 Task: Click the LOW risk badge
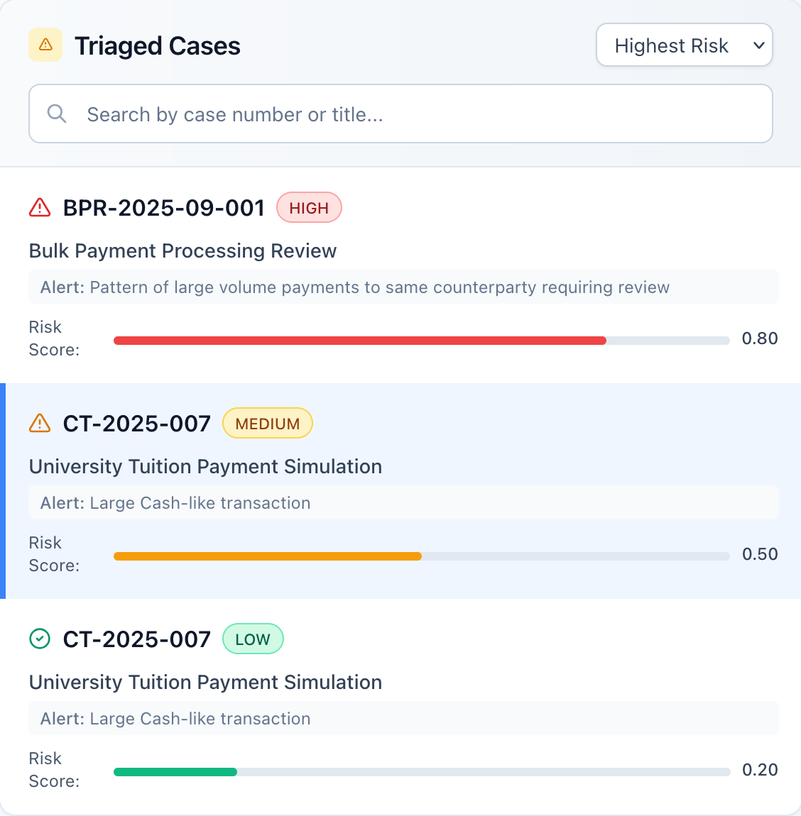[253, 639]
